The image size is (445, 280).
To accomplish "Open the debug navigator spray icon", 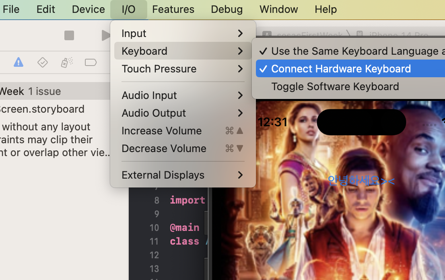I will point(67,62).
